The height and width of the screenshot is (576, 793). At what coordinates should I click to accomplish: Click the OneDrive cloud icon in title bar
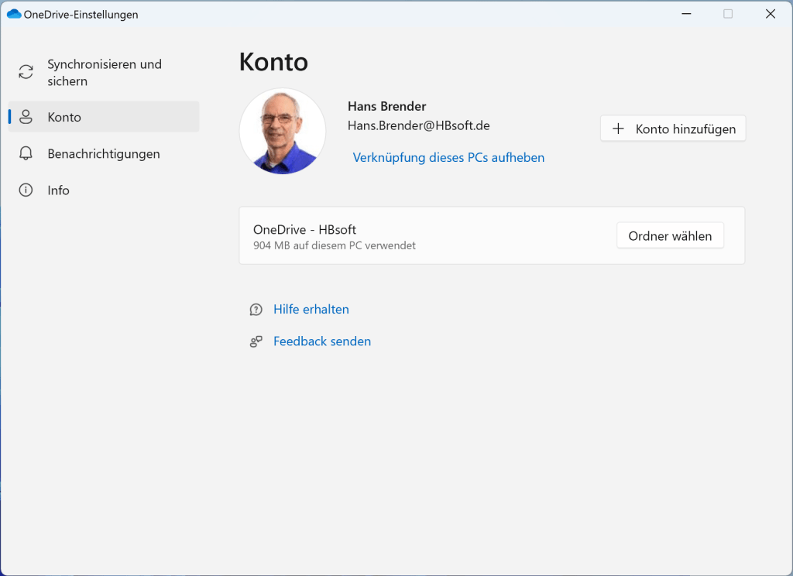click(x=13, y=14)
